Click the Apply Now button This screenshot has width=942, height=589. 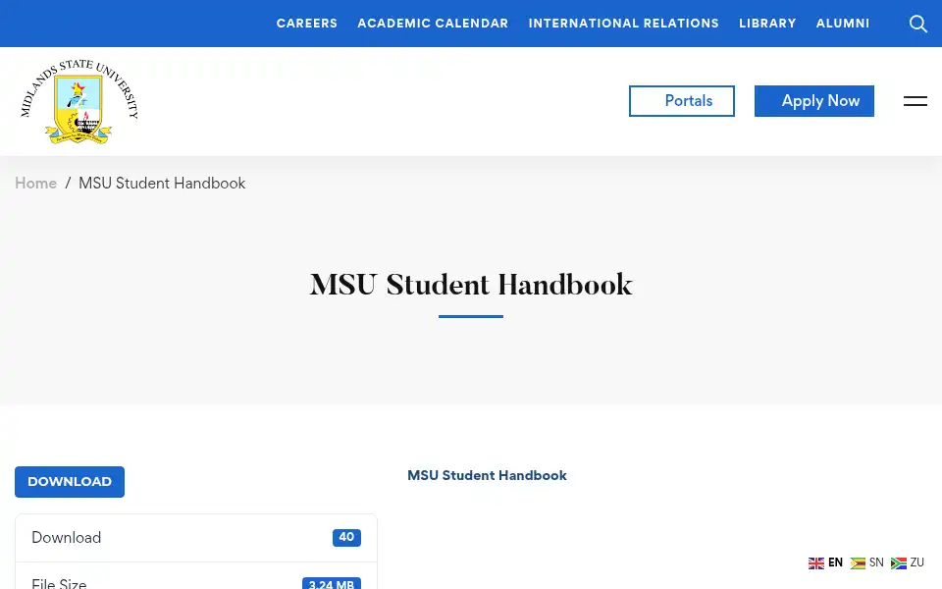click(x=814, y=101)
